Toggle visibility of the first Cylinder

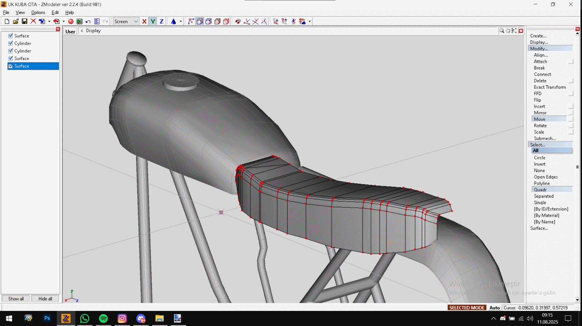11,43
